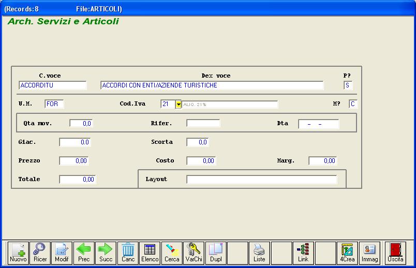Duplicate the record with Dupl
Image resolution: width=416 pixels, height=268 pixels.
click(216, 253)
